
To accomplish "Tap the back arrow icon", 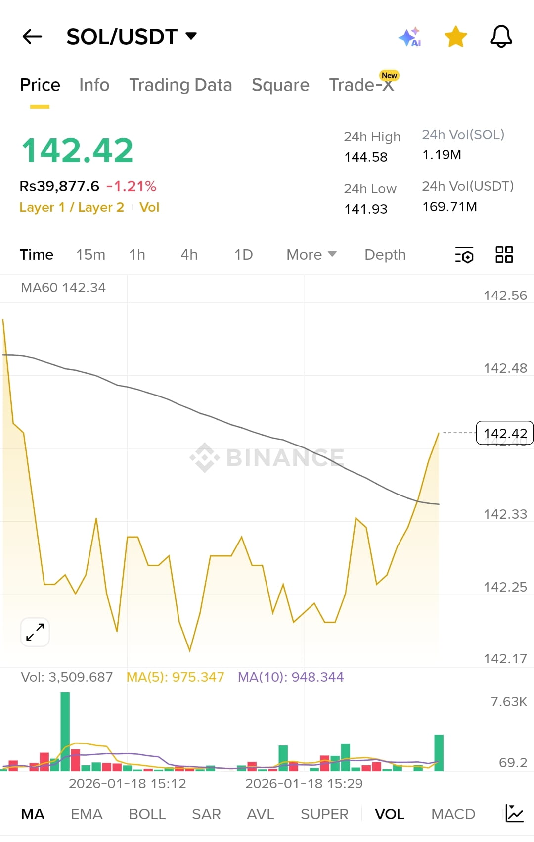I will tap(32, 37).
